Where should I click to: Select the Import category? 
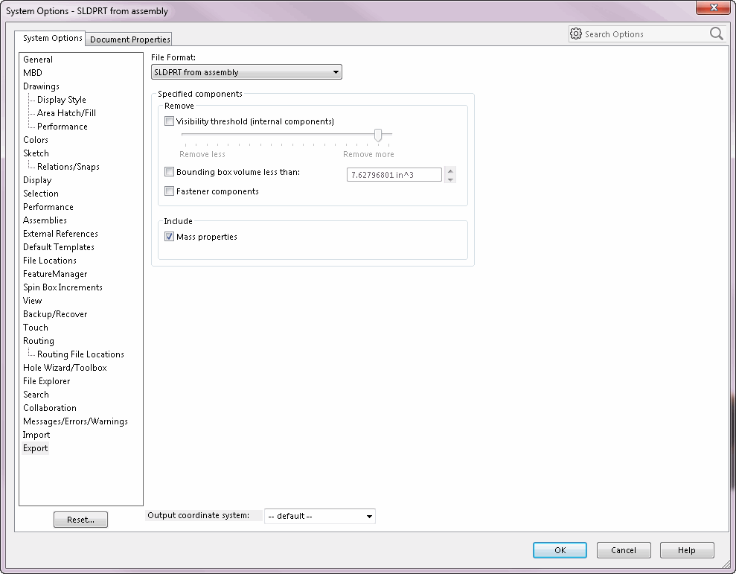(x=36, y=435)
